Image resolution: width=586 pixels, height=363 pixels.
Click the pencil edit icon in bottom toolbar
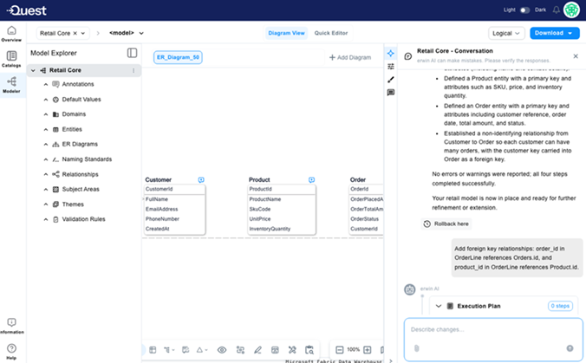(257, 350)
